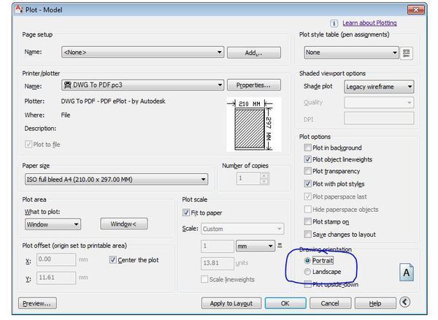Toggle the Center the plot checkbox

point(112,259)
